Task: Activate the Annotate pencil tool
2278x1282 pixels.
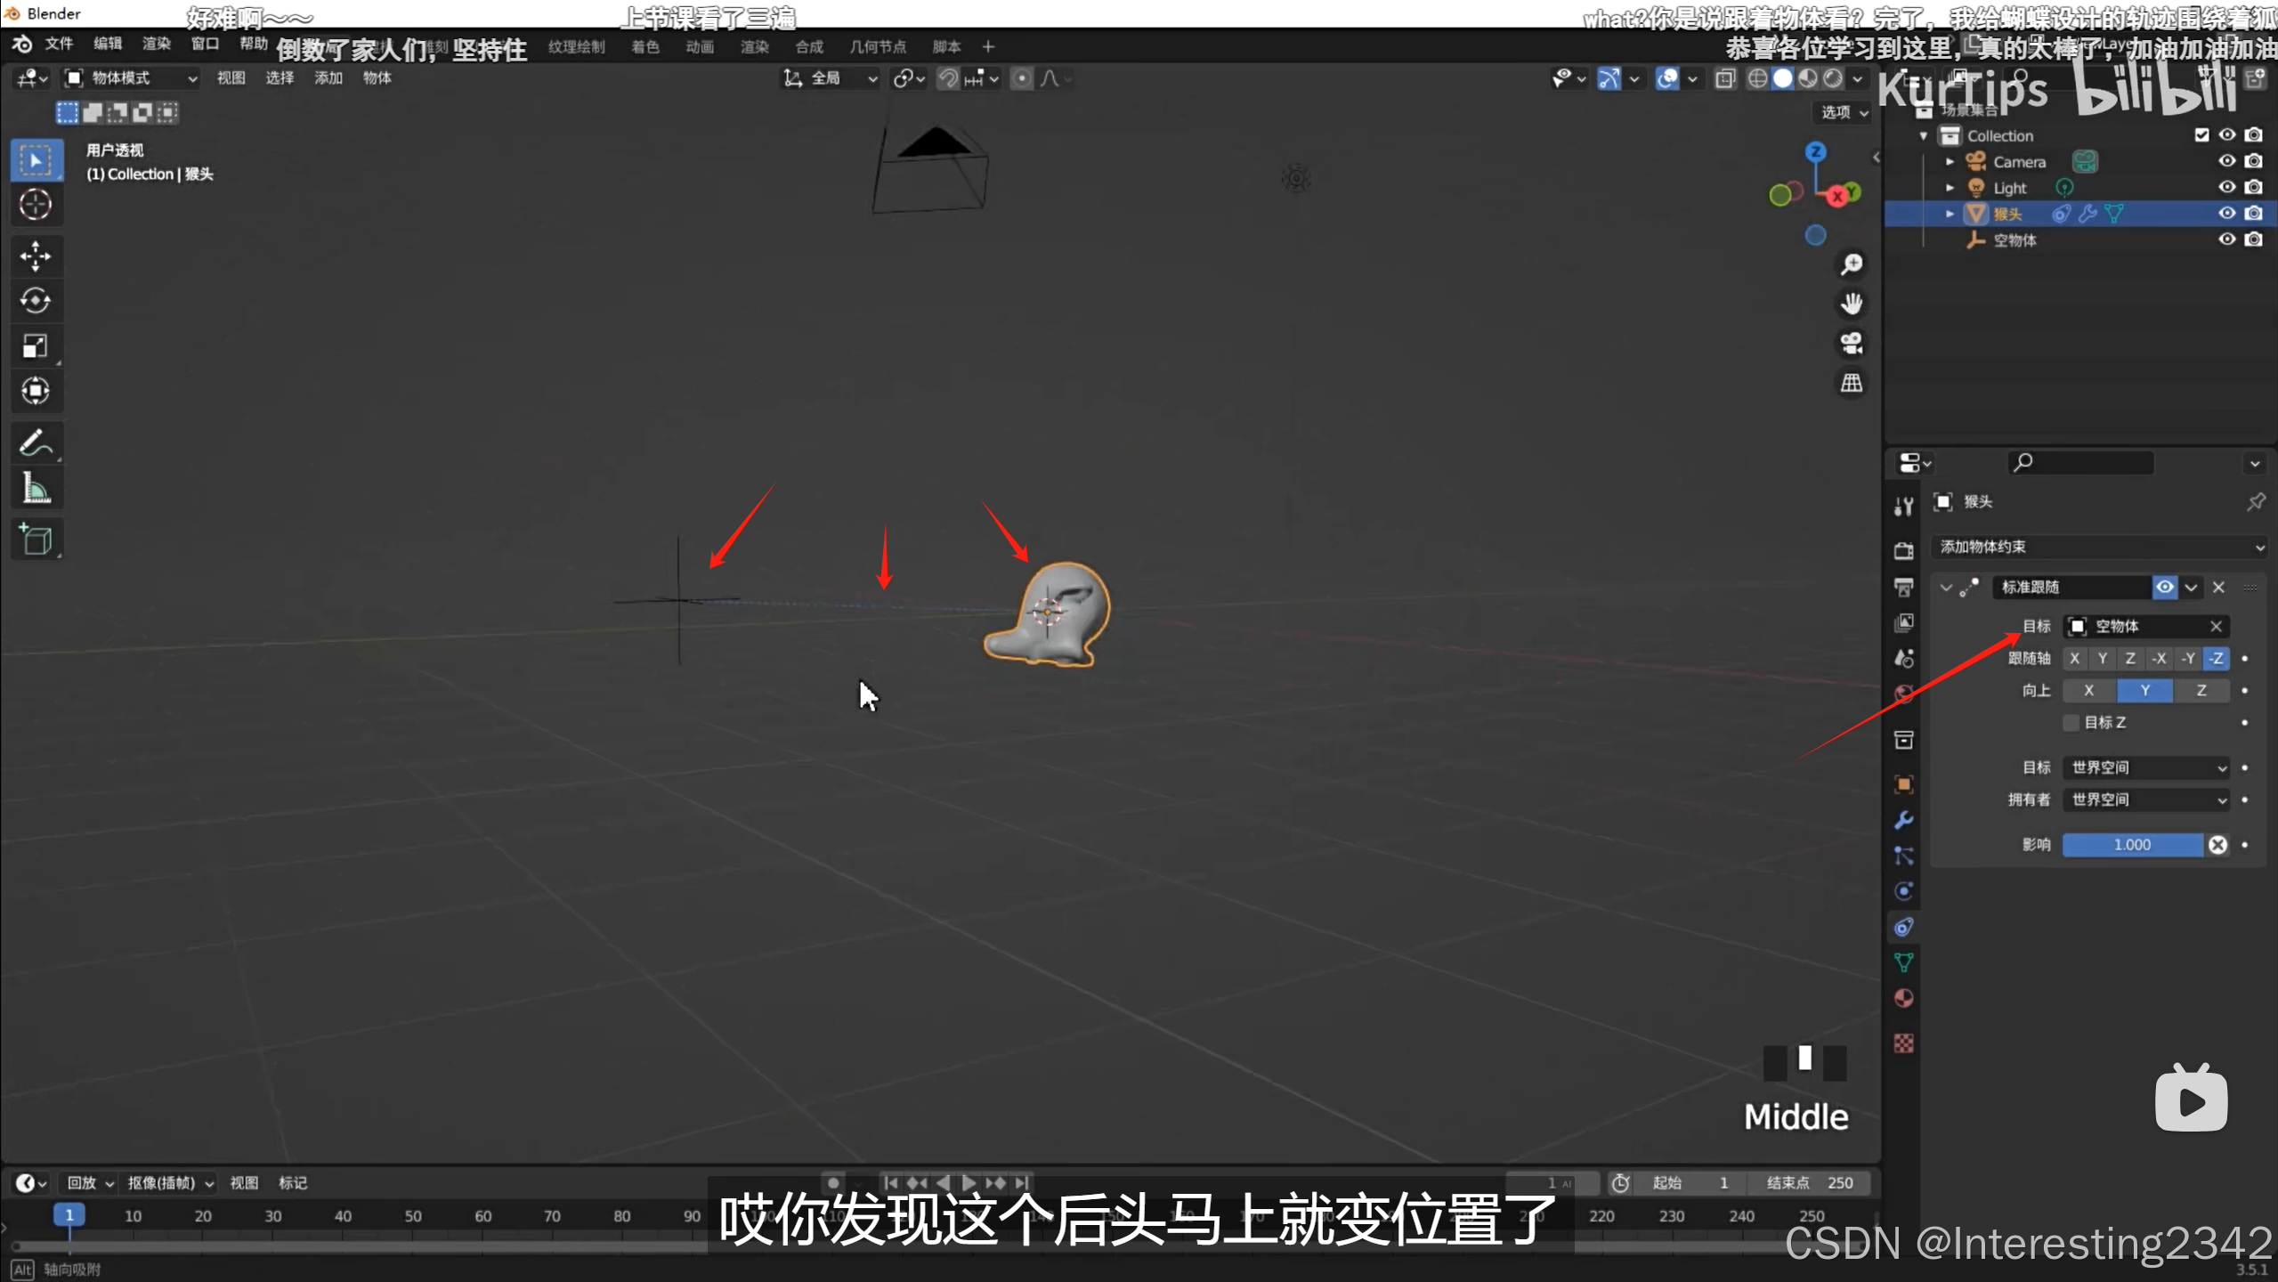Action: [x=36, y=442]
